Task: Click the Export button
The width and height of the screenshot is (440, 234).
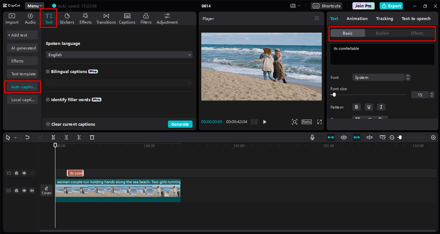Action: (391, 6)
